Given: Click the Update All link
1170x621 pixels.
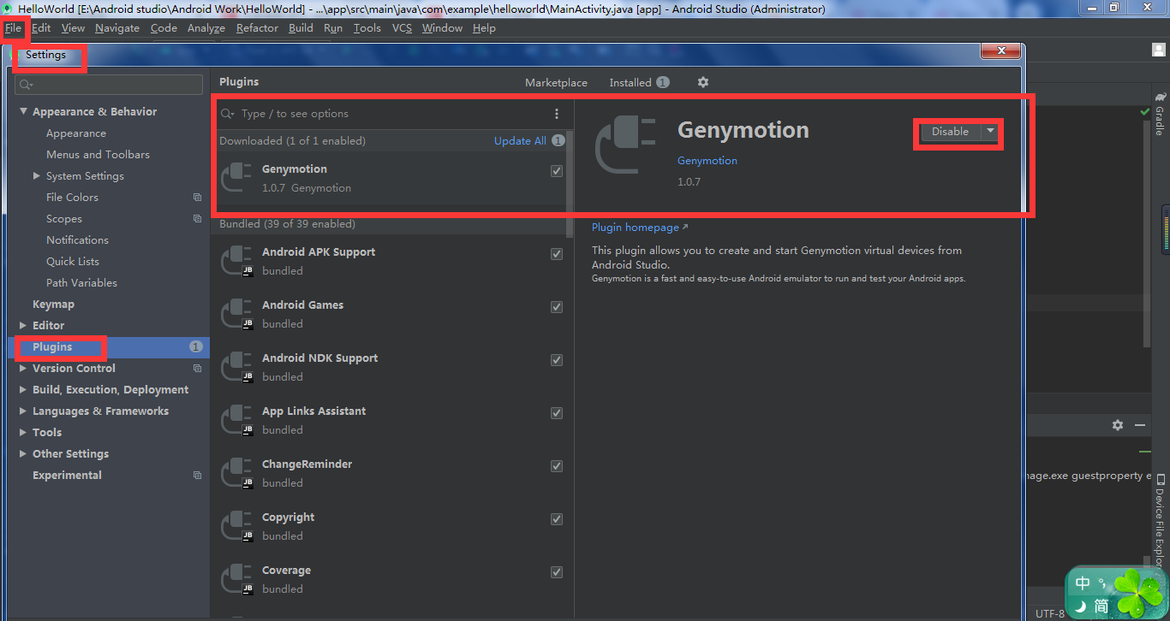Looking at the screenshot, I should (x=520, y=141).
